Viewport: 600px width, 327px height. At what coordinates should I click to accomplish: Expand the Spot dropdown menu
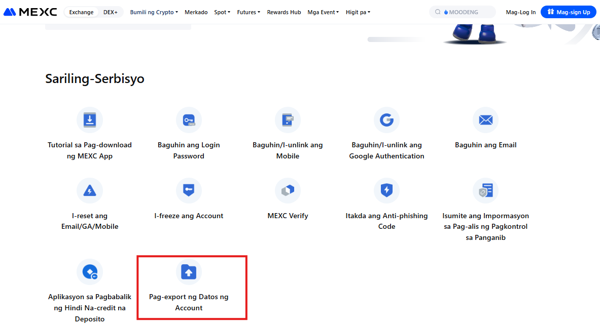222,12
